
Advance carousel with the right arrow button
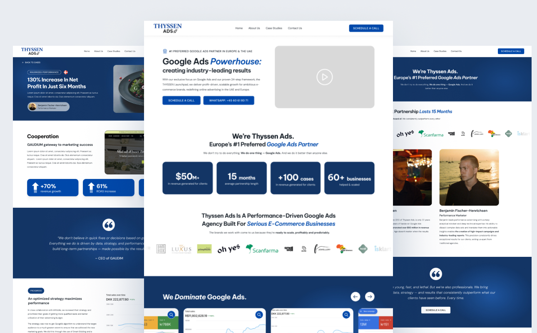[x=370, y=296]
